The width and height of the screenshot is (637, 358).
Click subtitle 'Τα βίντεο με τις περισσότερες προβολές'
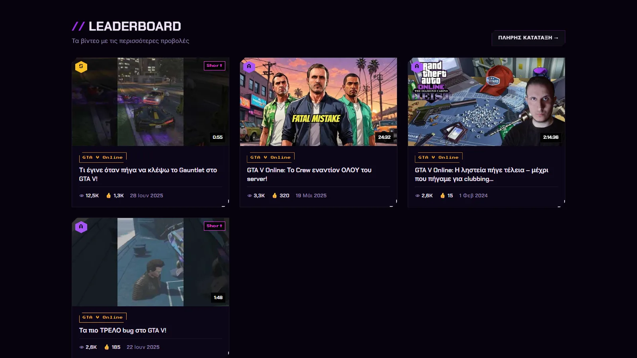tap(131, 41)
